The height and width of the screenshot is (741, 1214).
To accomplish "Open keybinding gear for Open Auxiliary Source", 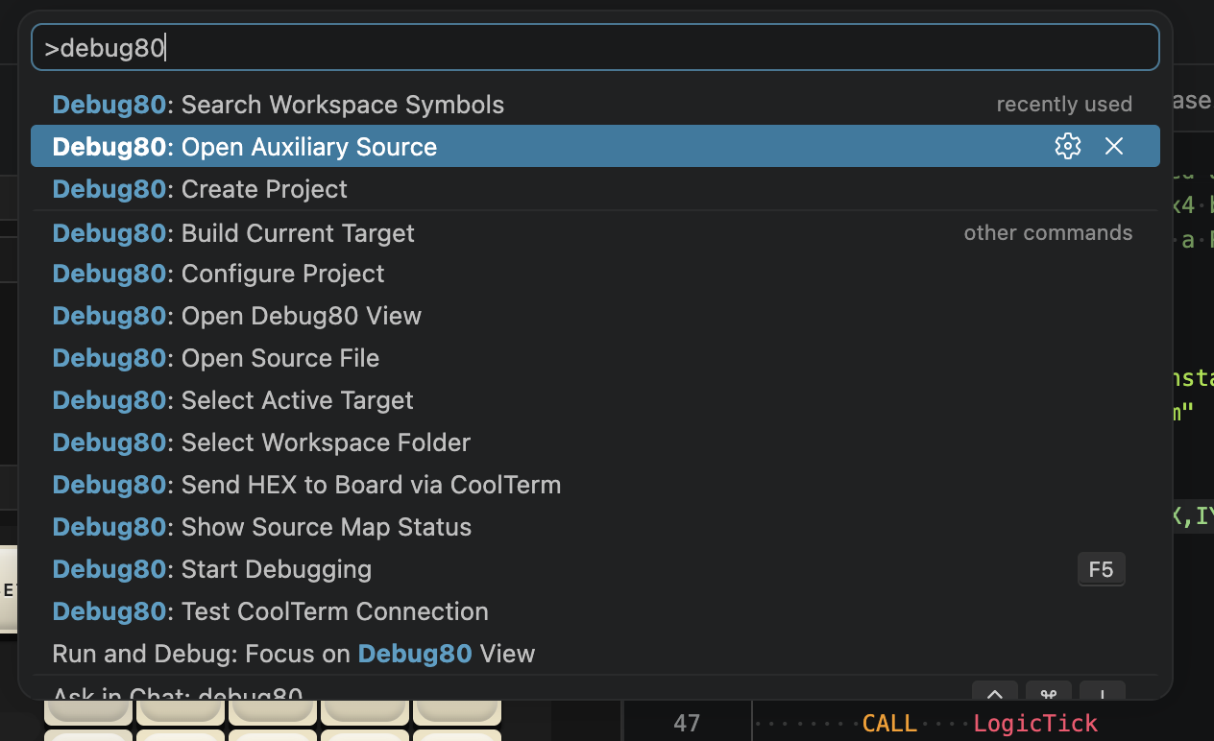I will [x=1067, y=146].
